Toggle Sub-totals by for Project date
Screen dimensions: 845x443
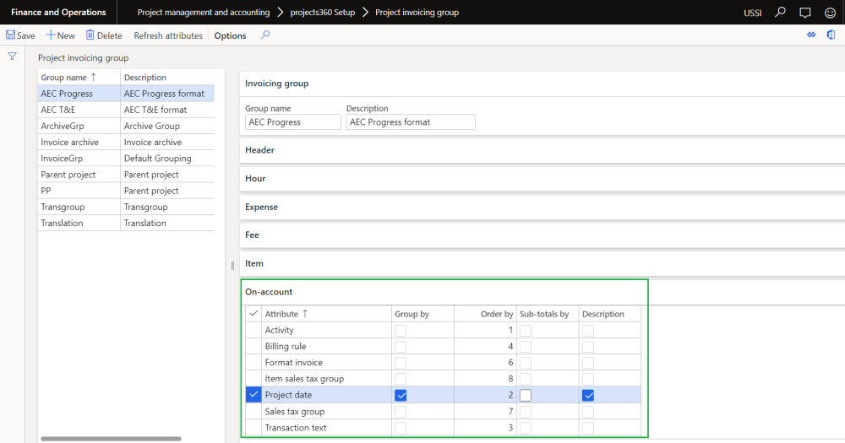point(526,395)
